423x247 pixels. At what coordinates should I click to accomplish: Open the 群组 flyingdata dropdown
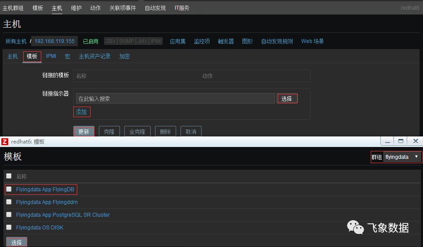[402, 157]
